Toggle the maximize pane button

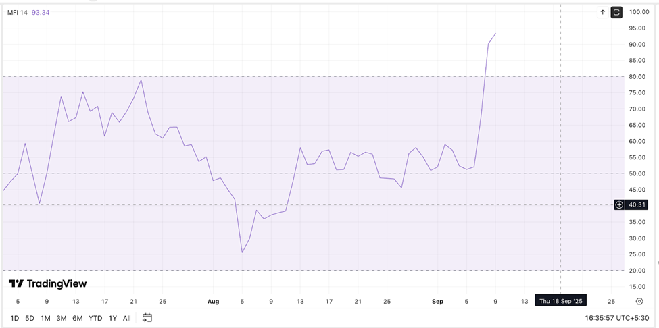coord(616,12)
